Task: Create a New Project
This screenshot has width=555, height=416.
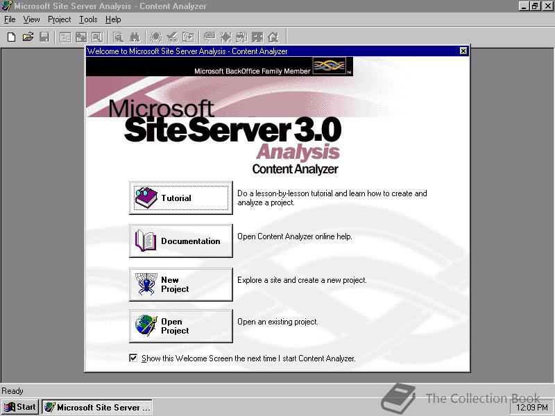Action: click(x=181, y=284)
